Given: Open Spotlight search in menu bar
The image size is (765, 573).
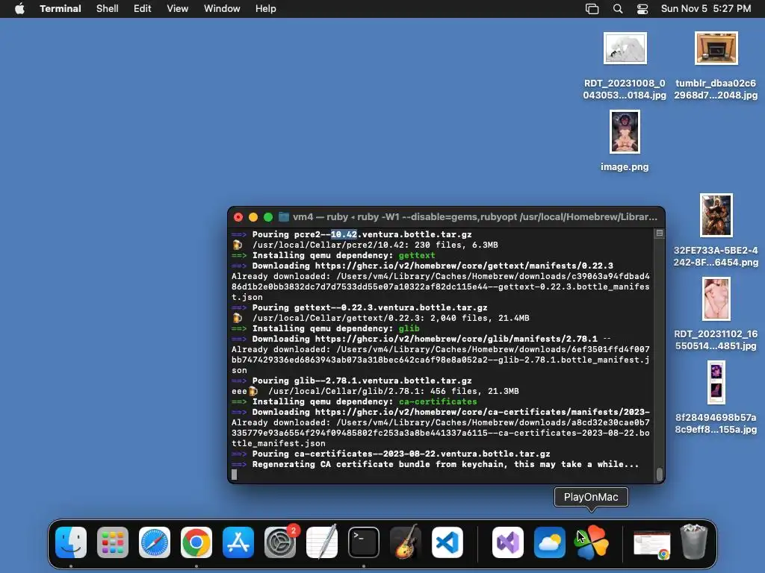Looking at the screenshot, I should pyautogui.click(x=618, y=9).
